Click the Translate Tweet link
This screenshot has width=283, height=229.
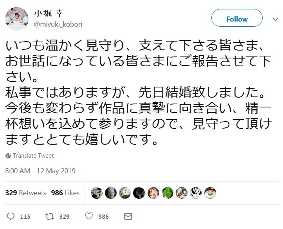pos(33,156)
